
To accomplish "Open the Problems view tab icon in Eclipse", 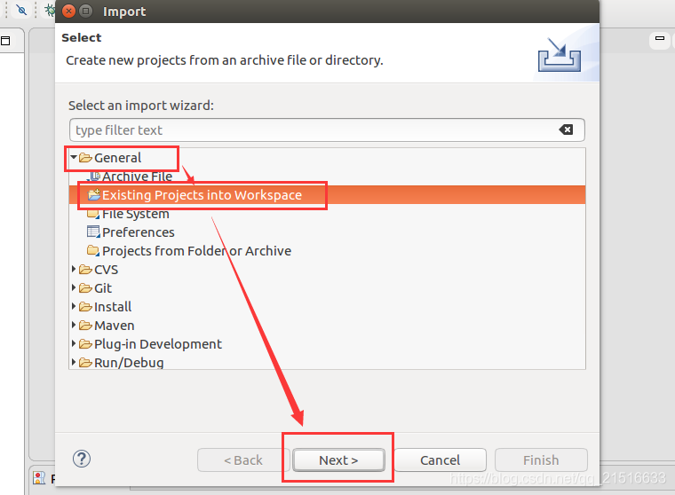I will [x=39, y=478].
